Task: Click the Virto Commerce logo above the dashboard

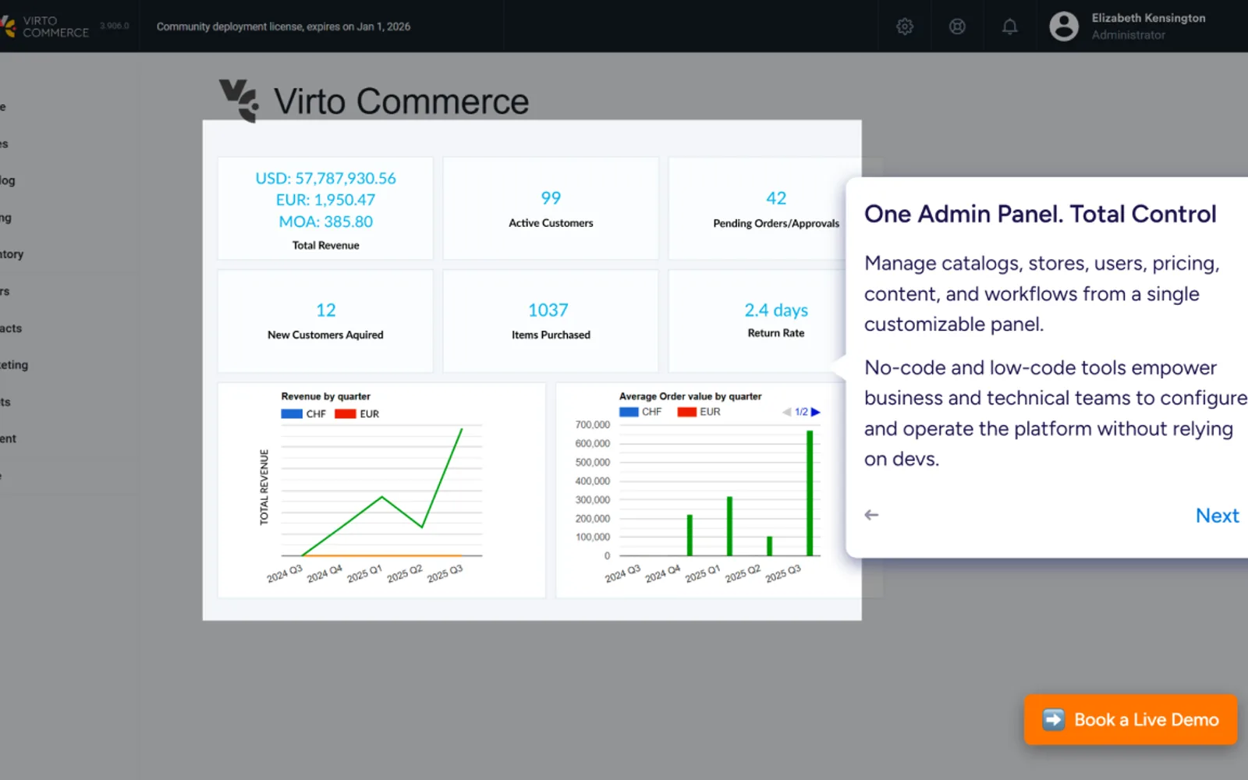Action: point(374,101)
